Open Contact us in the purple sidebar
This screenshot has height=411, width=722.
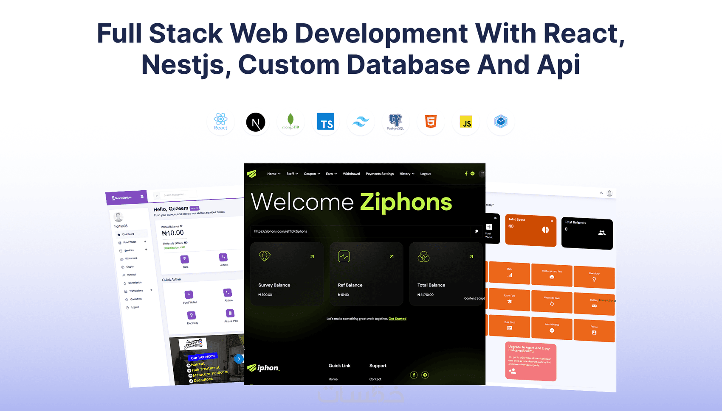click(134, 299)
